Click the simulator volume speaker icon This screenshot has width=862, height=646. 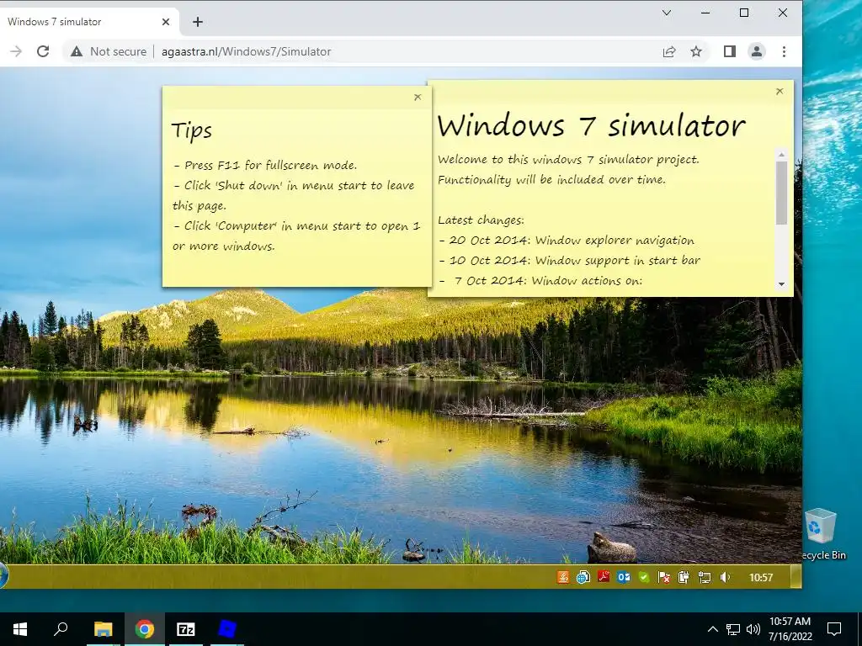pos(725,577)
